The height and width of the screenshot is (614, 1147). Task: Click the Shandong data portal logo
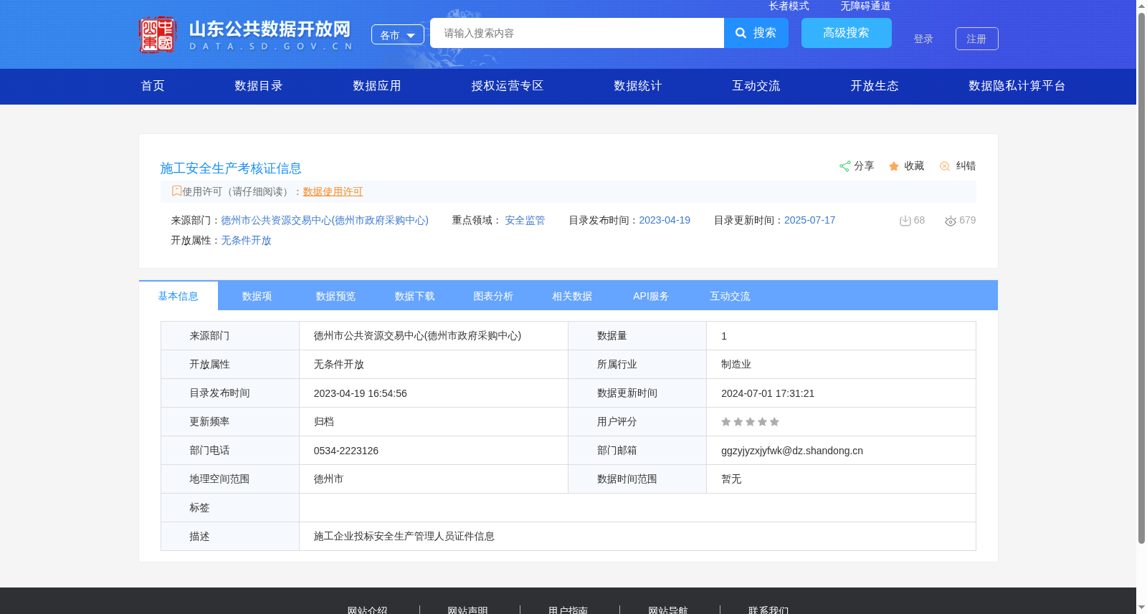click(246, 34)
